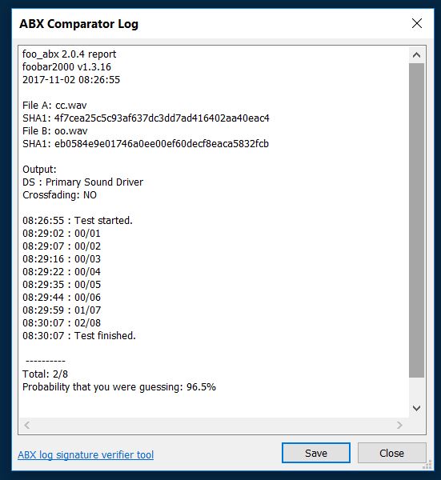Viewport: 441px width, 480px height.
Task: Click the "DS : Primary Sound Driver" line
Action: tap(82, 182)
